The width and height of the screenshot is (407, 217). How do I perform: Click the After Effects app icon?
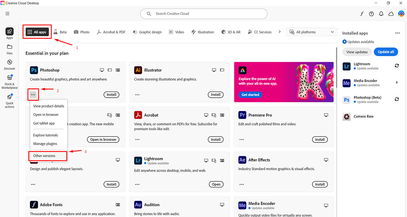(242, 160)
